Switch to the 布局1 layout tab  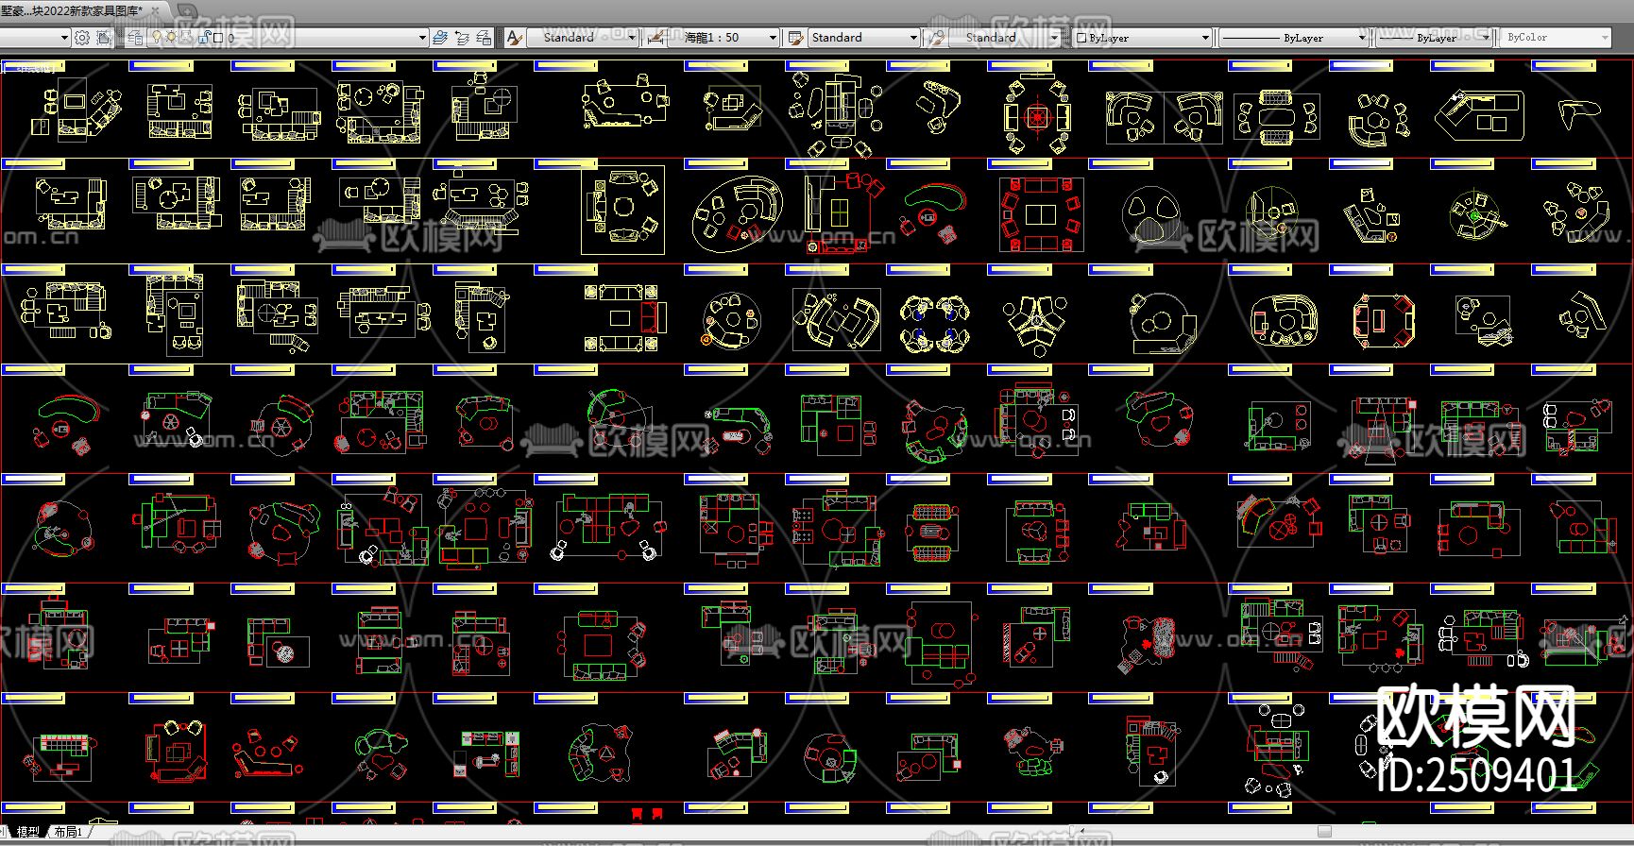tap(68, 832)
